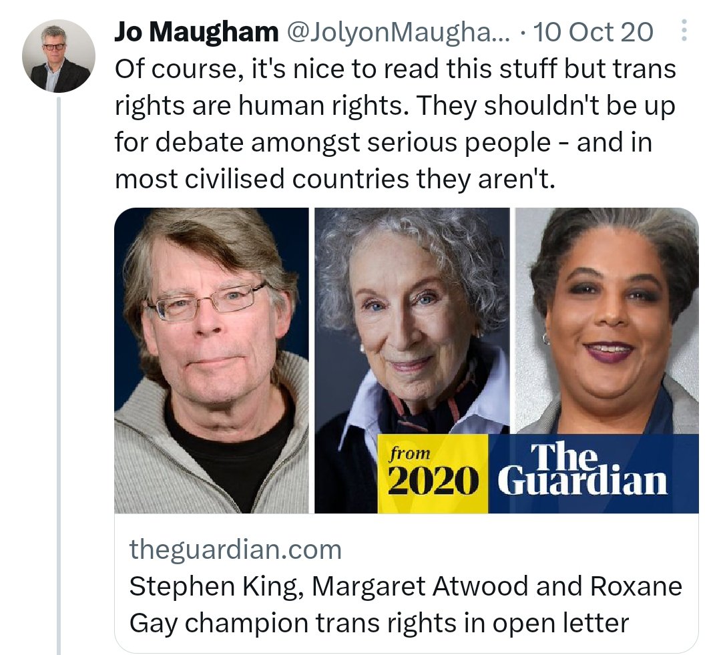Open headline line 'Stephen King, Margaret Atwood and Roxane'
The image size is (721, 655).
click(406, 586)
